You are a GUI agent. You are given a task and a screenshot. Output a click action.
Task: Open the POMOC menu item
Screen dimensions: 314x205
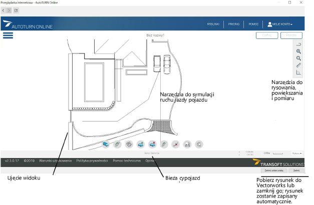tap(253, 24)
